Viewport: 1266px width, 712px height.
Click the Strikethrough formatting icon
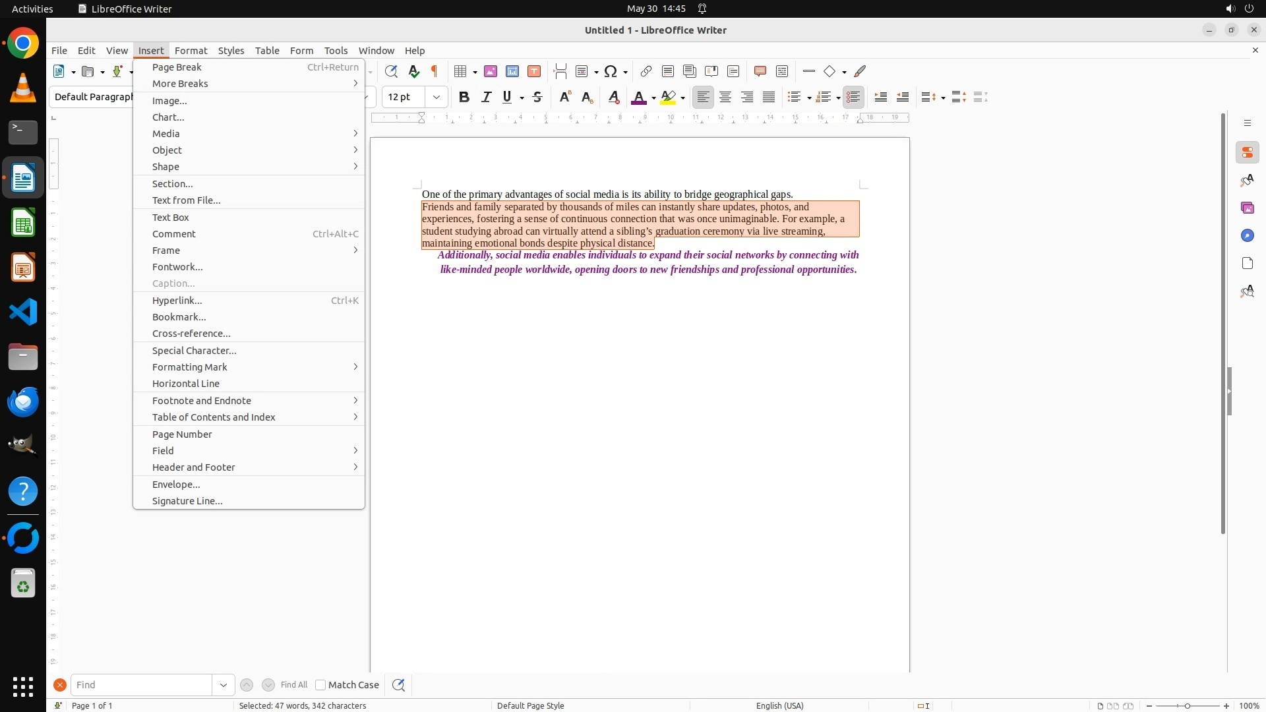click(x=537, y=98)
